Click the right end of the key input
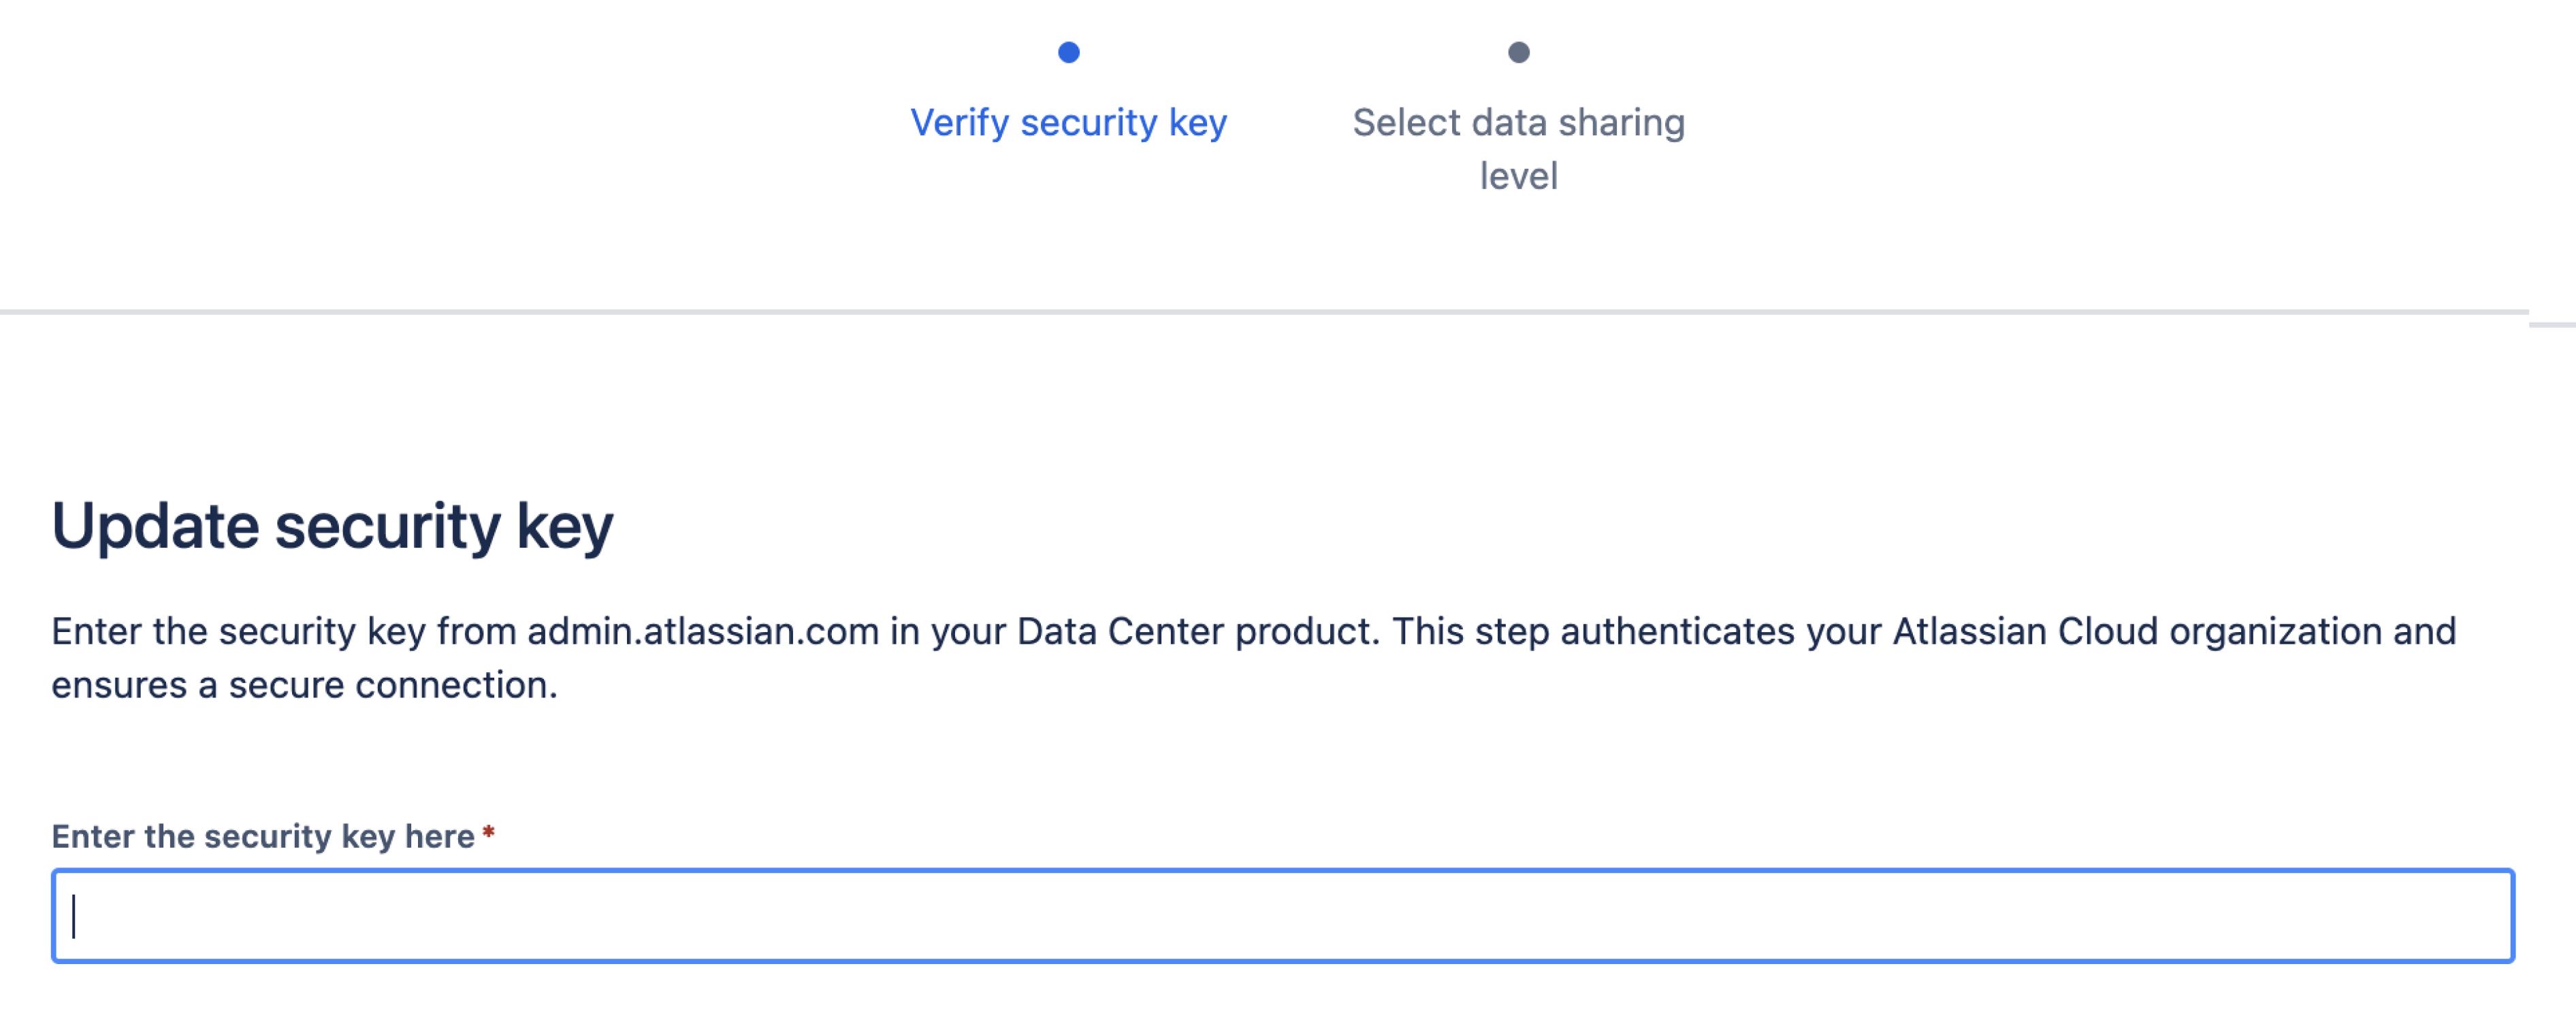Screen dimensions: 2576x1026 coord(2480,916)
